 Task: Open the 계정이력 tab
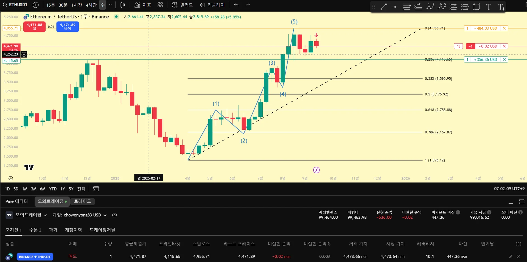click(x=73, y=230)
